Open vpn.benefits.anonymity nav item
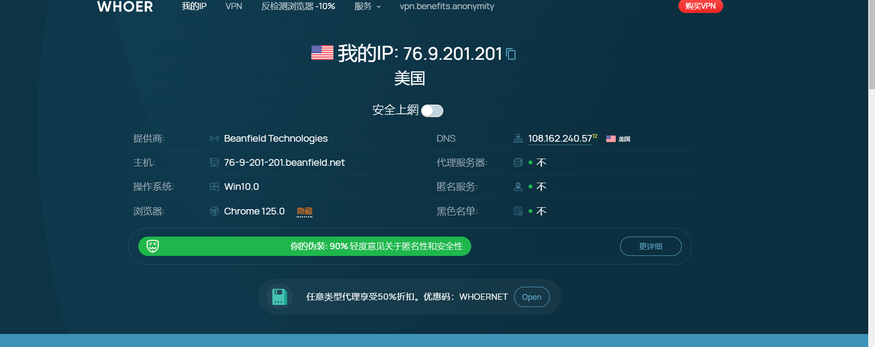875x347 pixels. [x=447, y=6]
